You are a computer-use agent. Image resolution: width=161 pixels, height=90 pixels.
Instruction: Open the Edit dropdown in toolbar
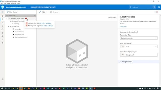coord(43,12)
